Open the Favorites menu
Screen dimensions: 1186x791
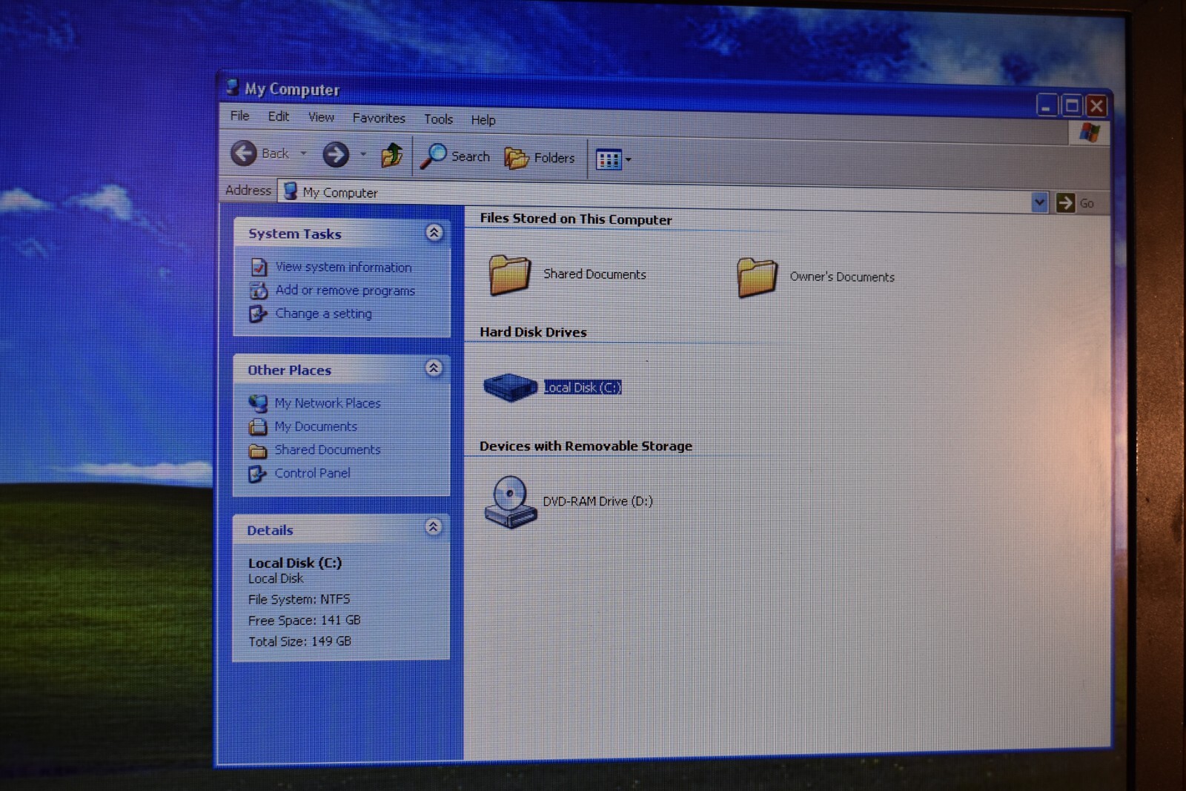point(379,118)
